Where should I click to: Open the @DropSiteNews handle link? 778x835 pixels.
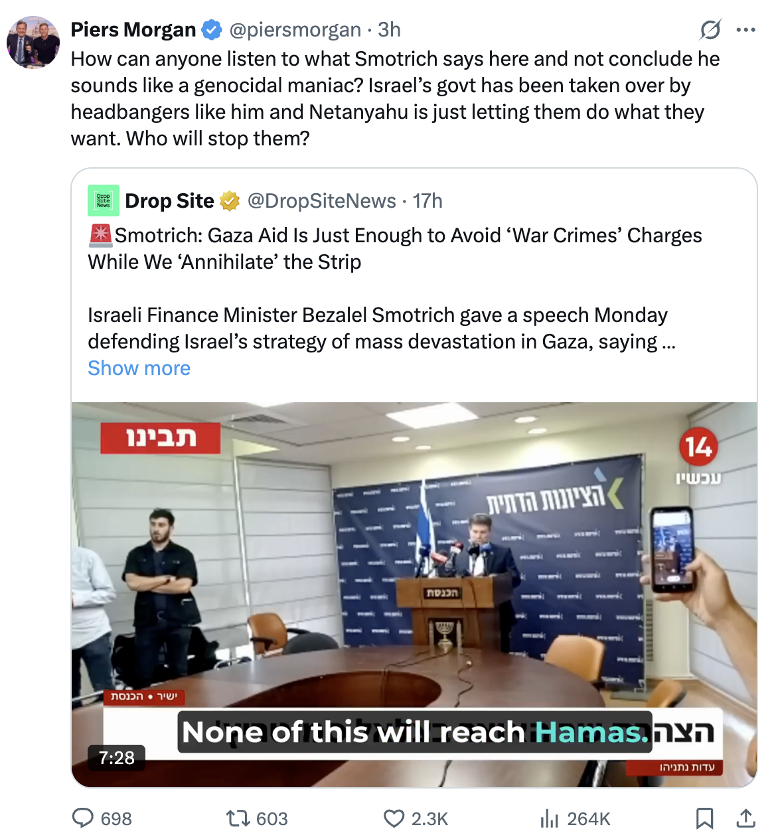(x=321, y=200)
